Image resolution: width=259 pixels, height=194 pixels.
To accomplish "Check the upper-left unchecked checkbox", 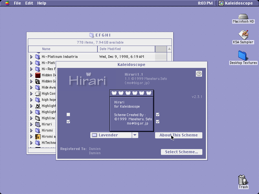I will [x=68, y=114].
